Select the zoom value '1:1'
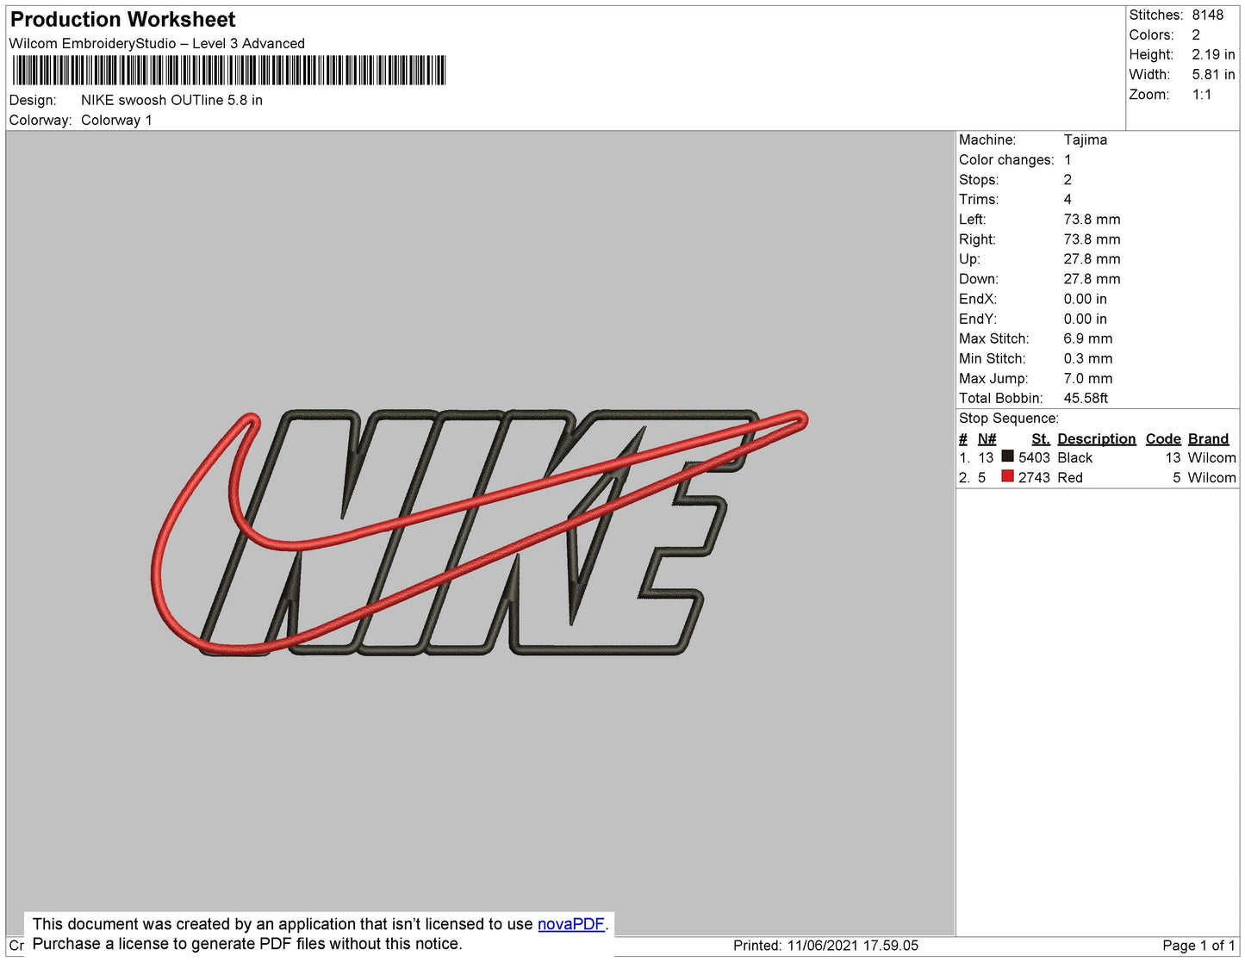The width and height of the screenshot is (1245, 962). (x=1202, y=95)
